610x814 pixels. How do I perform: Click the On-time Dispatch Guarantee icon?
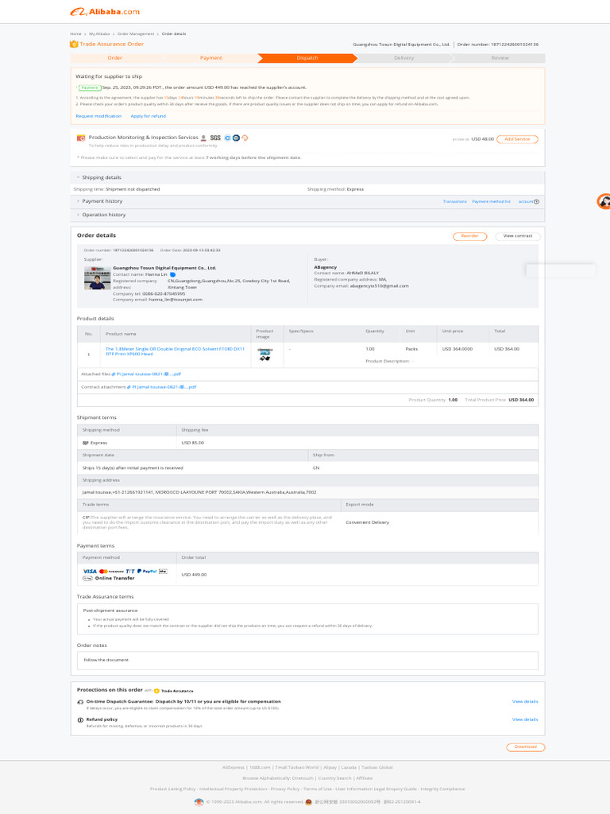[80, 702]
